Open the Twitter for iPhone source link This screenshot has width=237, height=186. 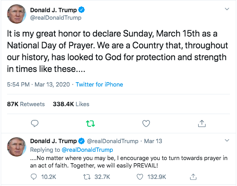pyautogui.click(x=99, y=85)
